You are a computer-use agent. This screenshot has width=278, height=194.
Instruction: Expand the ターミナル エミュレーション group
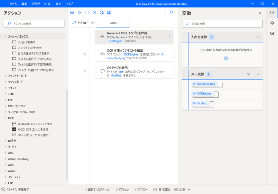(x=5, y=112)
